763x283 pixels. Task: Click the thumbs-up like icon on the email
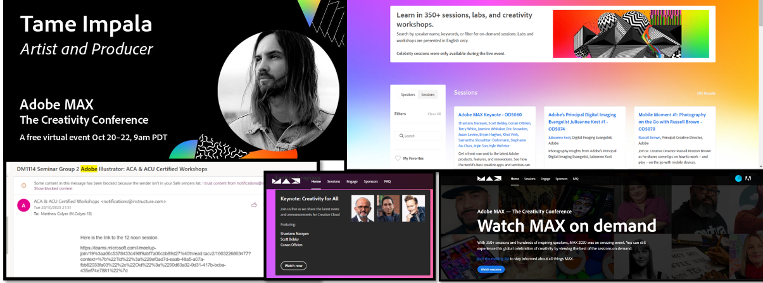tap(254, 205)
